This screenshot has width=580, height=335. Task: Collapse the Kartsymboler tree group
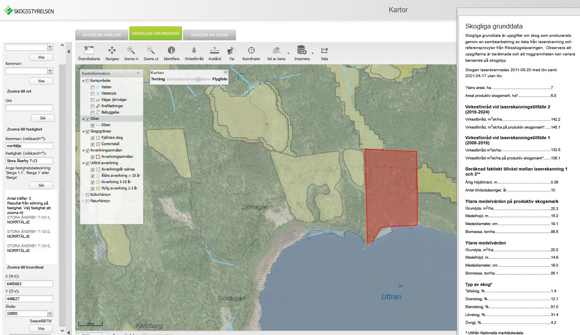(83, 81)
